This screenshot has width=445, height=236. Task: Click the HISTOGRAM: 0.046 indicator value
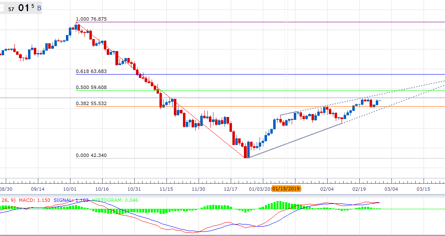tap(115, 200)
